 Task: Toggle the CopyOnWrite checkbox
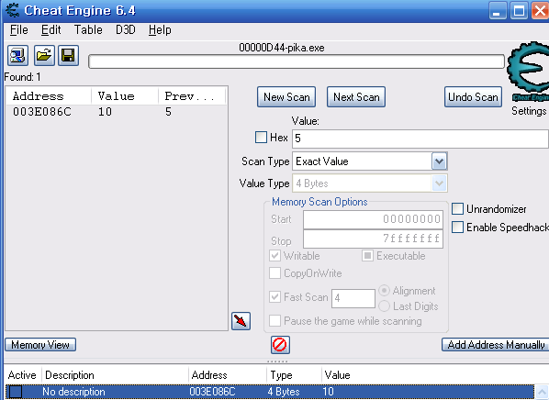(x=274, y=273)
